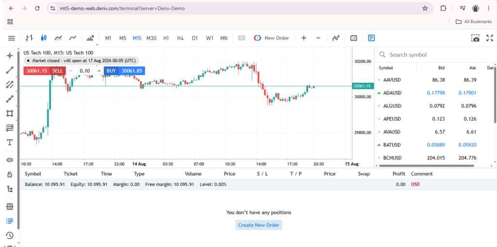Viewport: 497px width, 247px height.
Task: Sort Market Watch by Ask column
Action: click(472, 68)
